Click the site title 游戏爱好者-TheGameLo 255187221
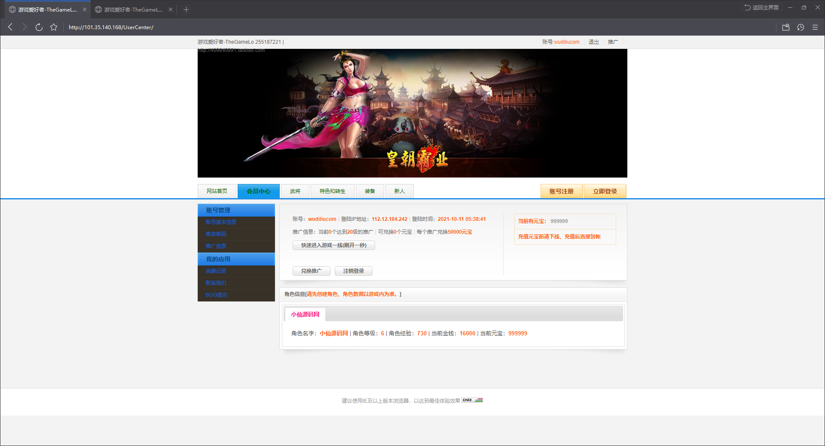This screenshot has height=446, width=825. (239, 42)
